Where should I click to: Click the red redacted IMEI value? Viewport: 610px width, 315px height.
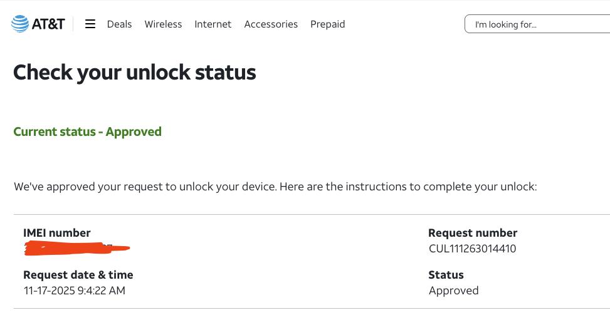(76, 249)
